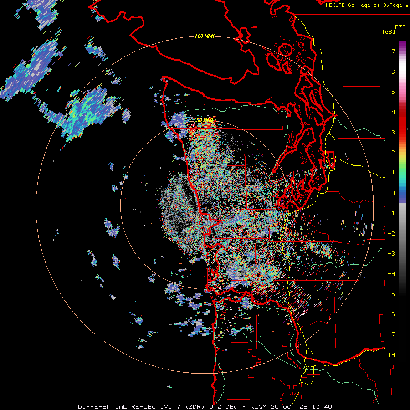Click the 1 value on the color scale
The height and width of the screenshot is (410, 410).
(393, 173)
